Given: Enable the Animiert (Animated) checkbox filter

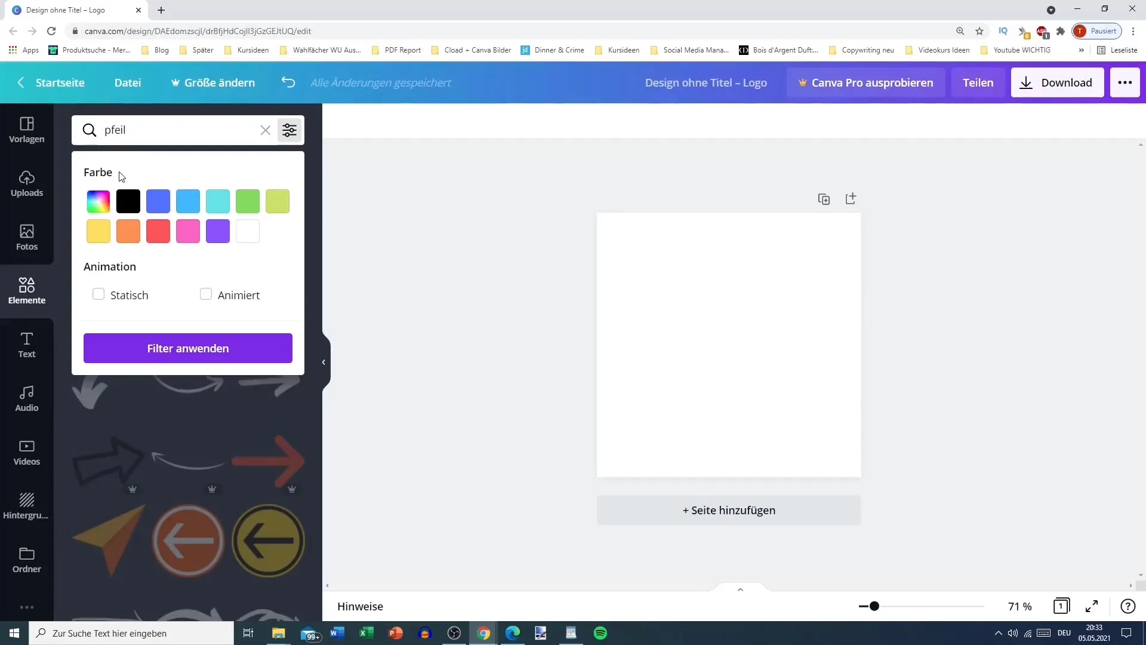Looking at the screenshot, I should coord(206,294).
